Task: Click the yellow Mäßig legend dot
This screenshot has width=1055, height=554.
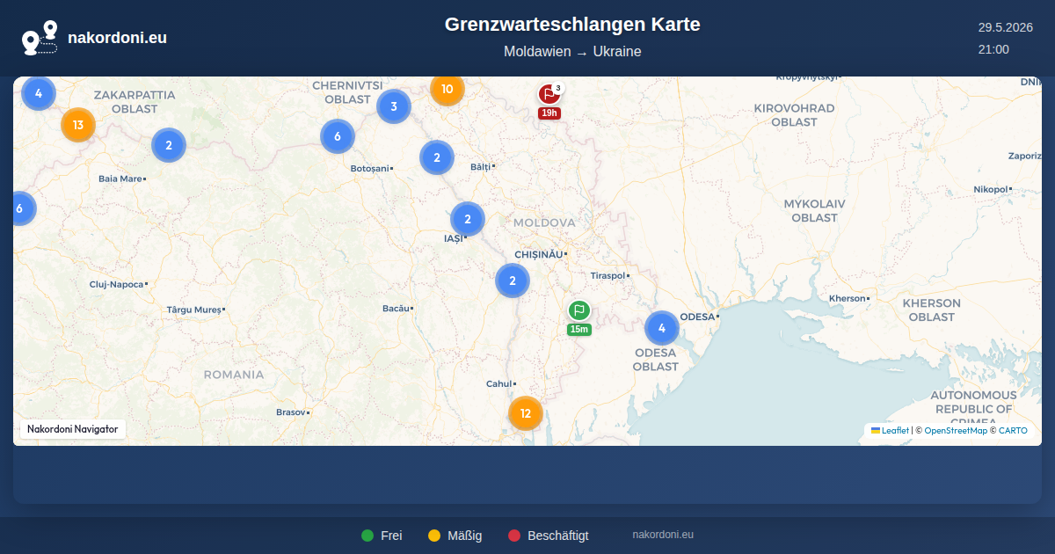Action: tap(434, 536)
